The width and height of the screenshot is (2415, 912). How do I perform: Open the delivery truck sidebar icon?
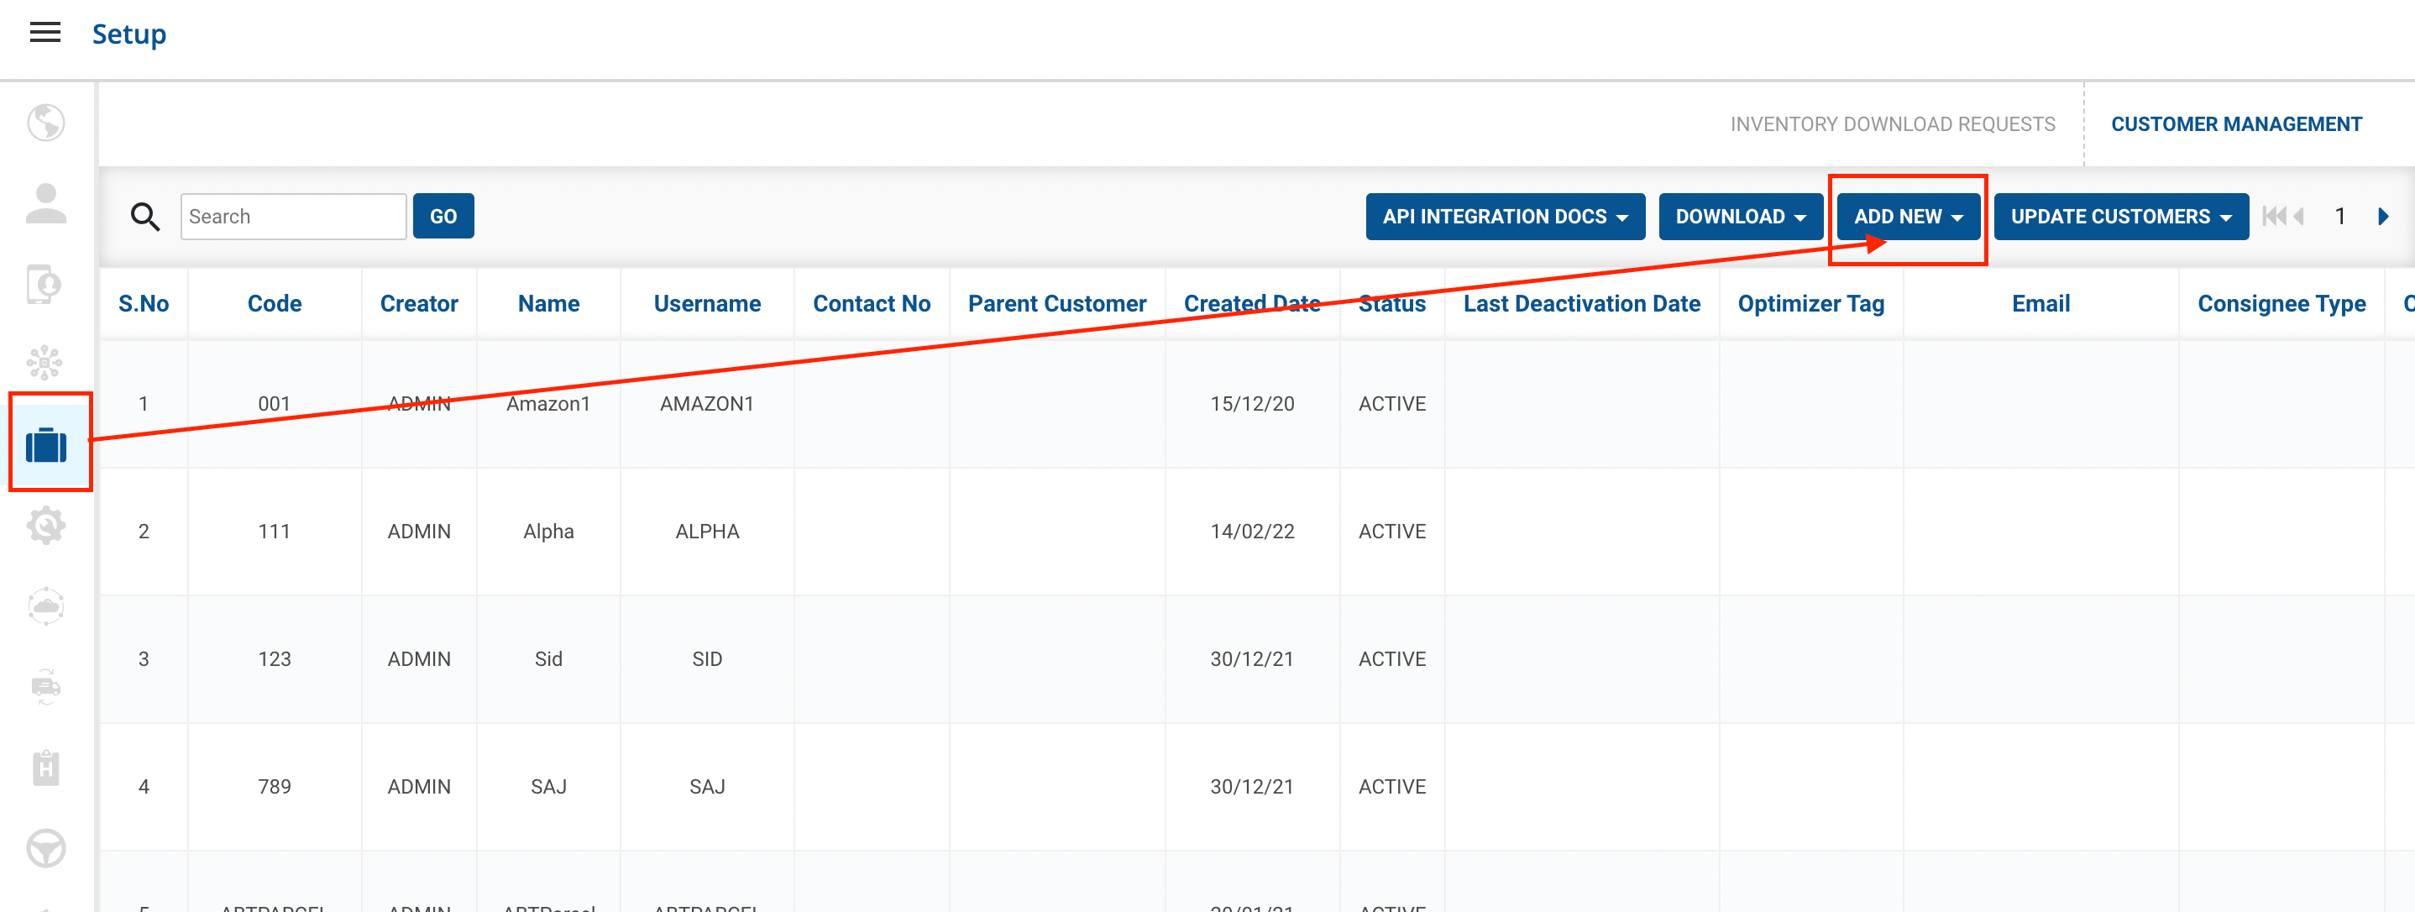(x=45, y=687)
